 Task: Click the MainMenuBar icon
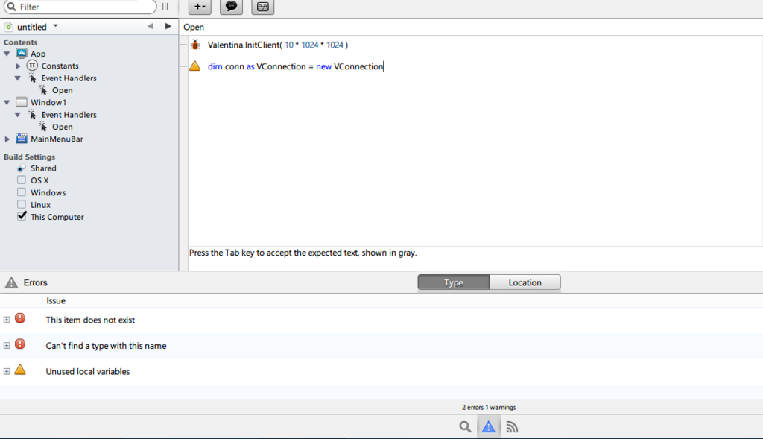click(22, 139)
